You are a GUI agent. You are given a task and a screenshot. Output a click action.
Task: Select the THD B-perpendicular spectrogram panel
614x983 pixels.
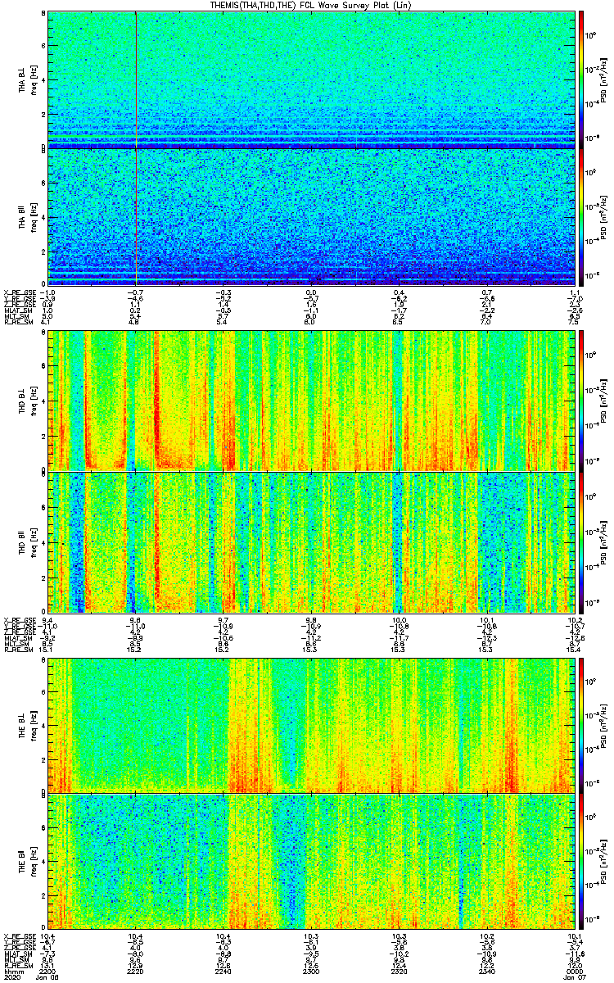pos(311,400)
